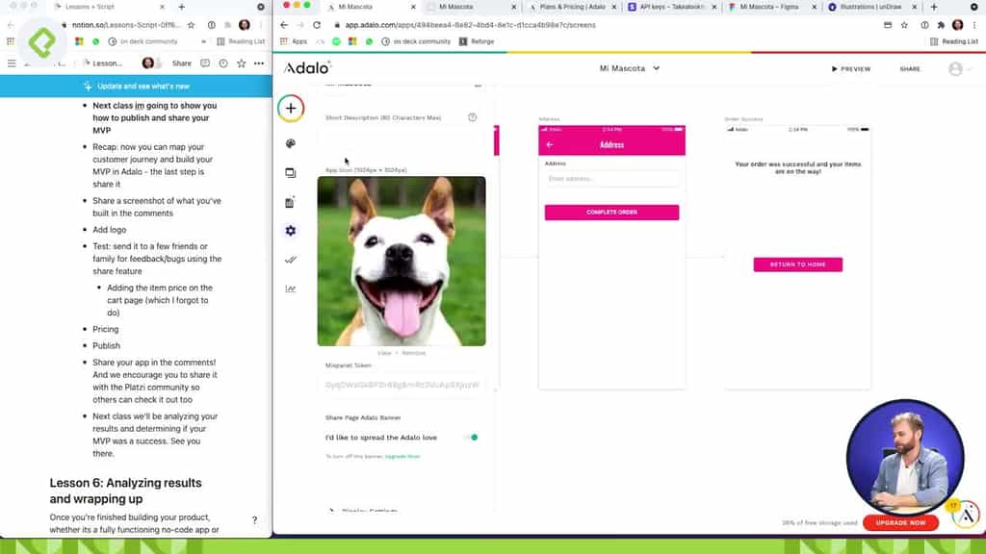Toggle the favorite star in the Notion window
The width and height of the screenshot is (986, 554).
click(242, 63)
